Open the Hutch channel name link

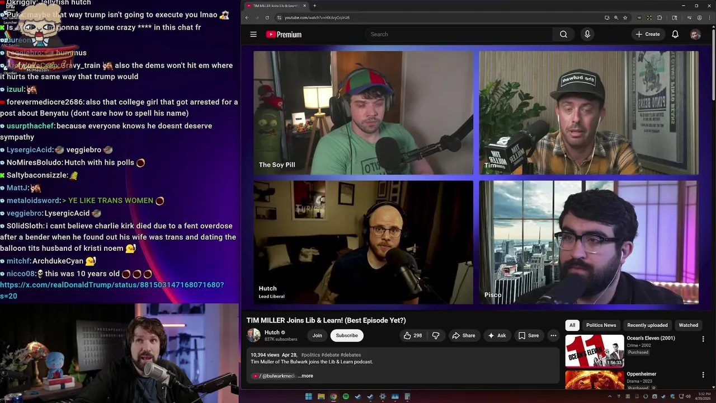click(272, 332)
